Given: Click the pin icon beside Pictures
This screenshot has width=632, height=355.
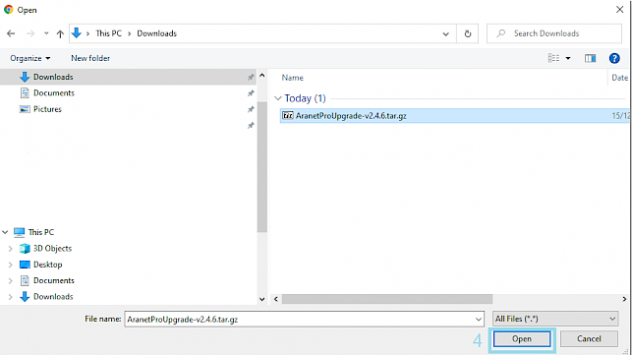Looking at the screenshot, I should tap(251, 109).
